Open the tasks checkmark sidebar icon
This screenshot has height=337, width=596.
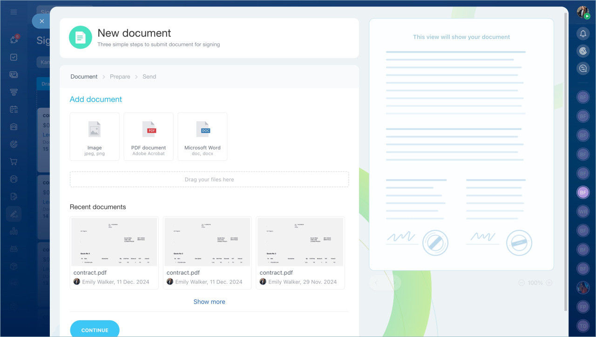coord(14,57)
